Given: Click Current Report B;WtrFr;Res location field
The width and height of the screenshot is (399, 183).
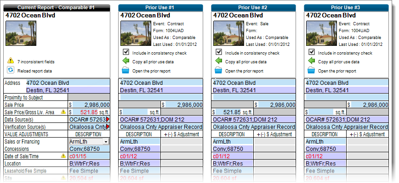Looking at the screenshot, I should 89,163.
